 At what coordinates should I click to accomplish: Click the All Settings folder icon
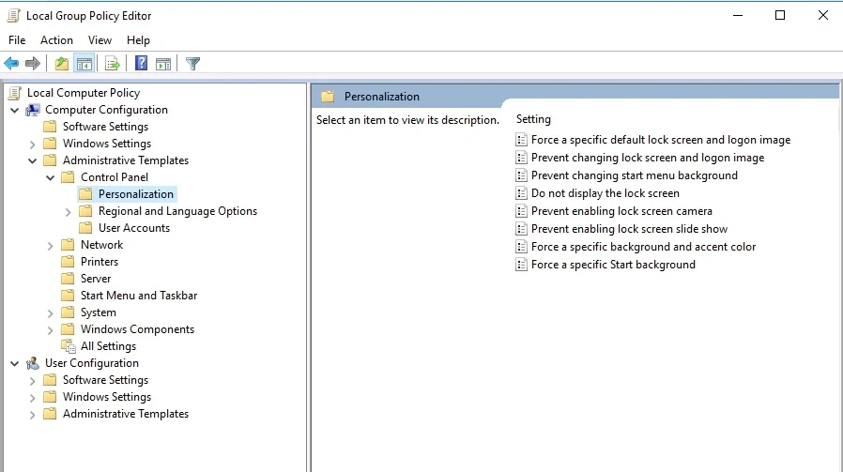[69, 346]
